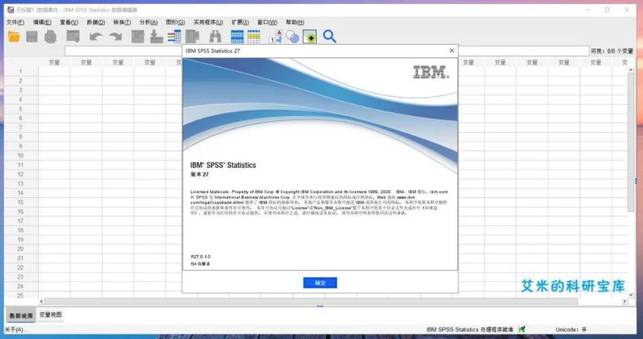643x339 pixels.
Task: Click the processor ready status icon
Action: 521,330
